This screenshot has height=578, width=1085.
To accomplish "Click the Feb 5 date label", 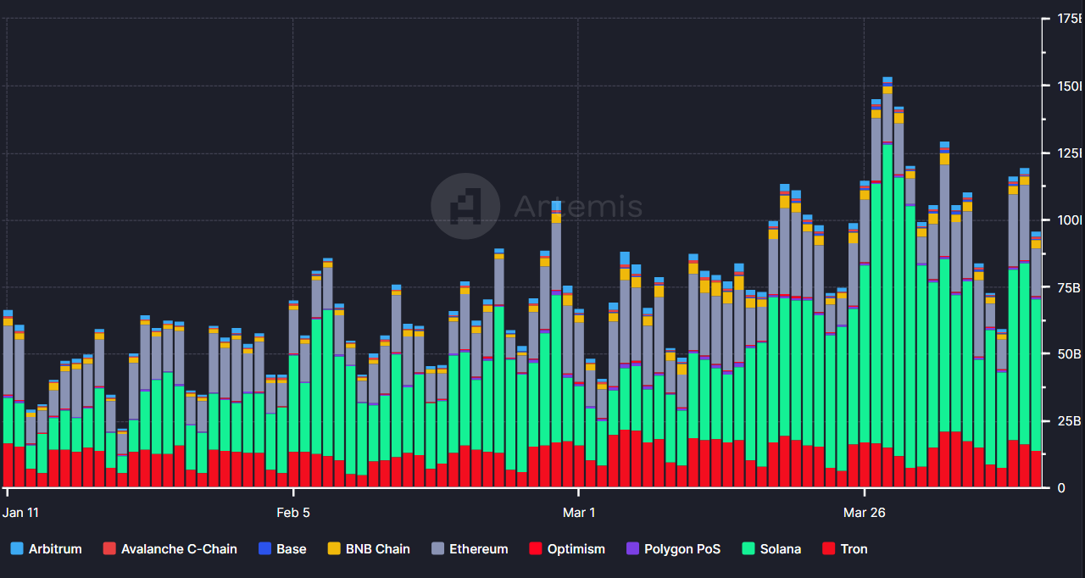I will (x=293, y=512).
